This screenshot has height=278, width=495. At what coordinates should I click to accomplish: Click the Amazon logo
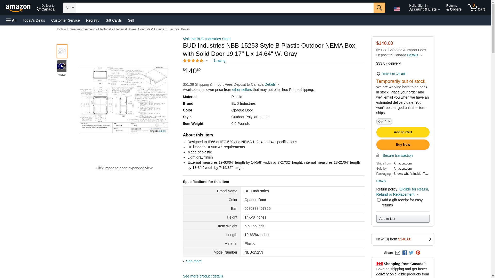point(18,8)
